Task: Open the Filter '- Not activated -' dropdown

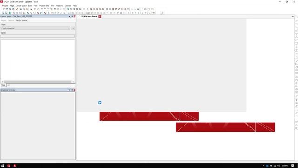Action: pos(35,28)
